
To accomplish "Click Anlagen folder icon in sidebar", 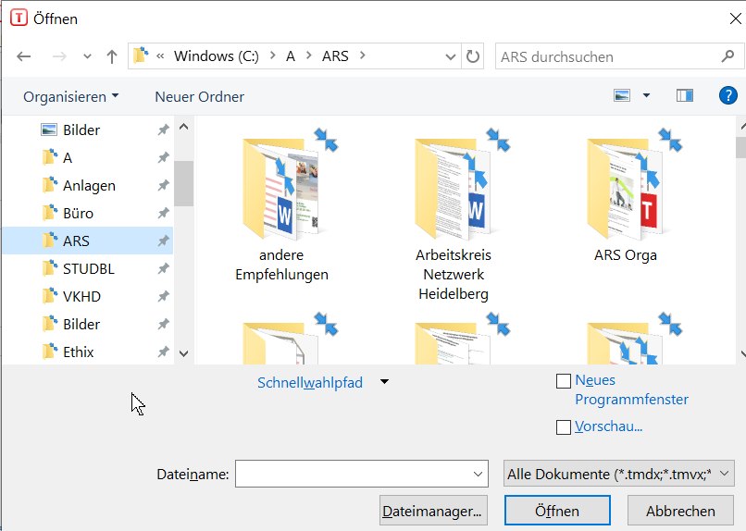I will tap(49, 184).
